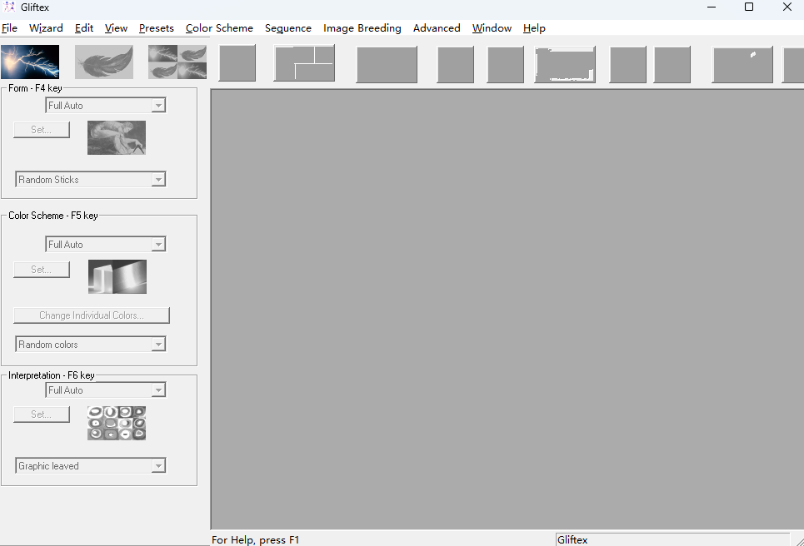
Task: Open the Wizard menu
Action: coord(46,28)
